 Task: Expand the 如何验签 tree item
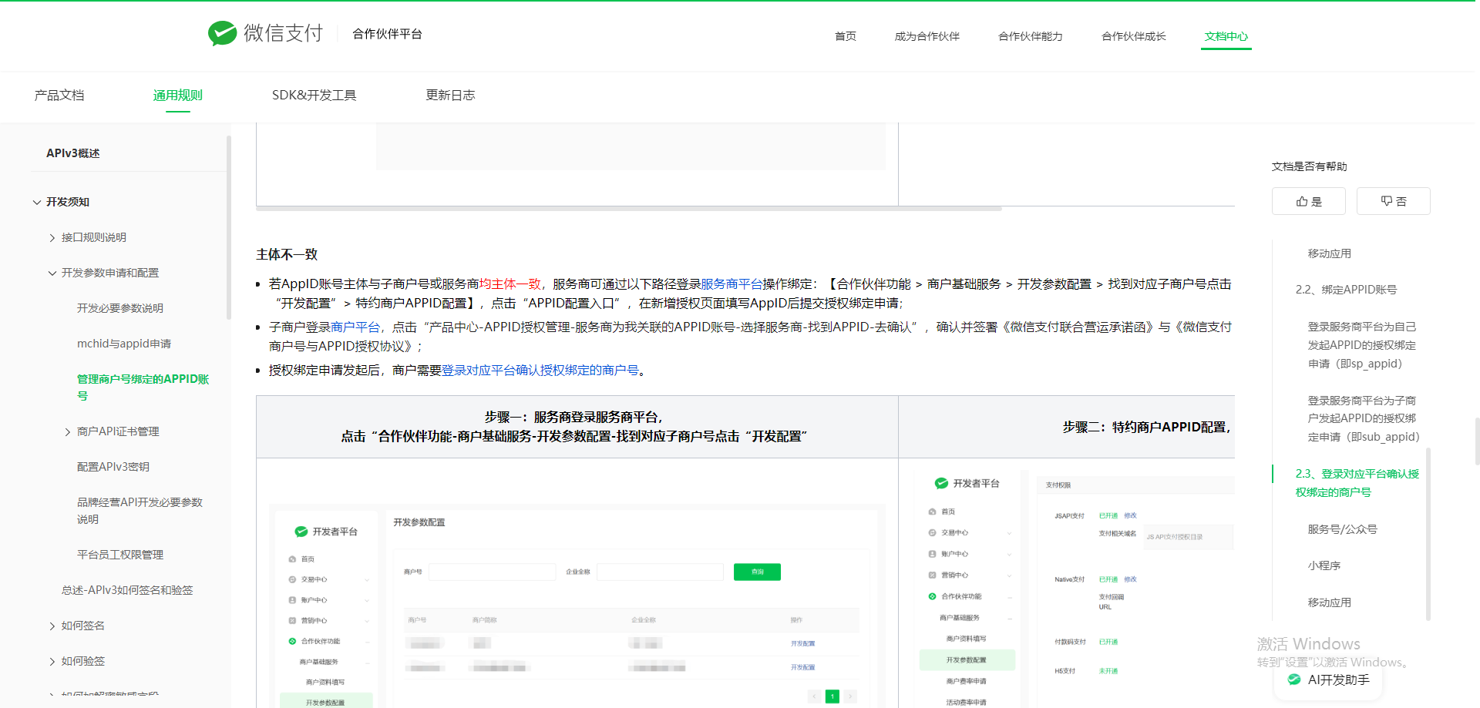pos(52,661)
